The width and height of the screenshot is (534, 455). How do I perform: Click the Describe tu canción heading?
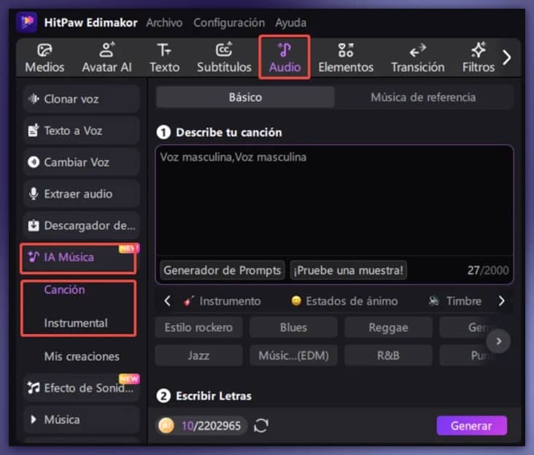[229, 133]
